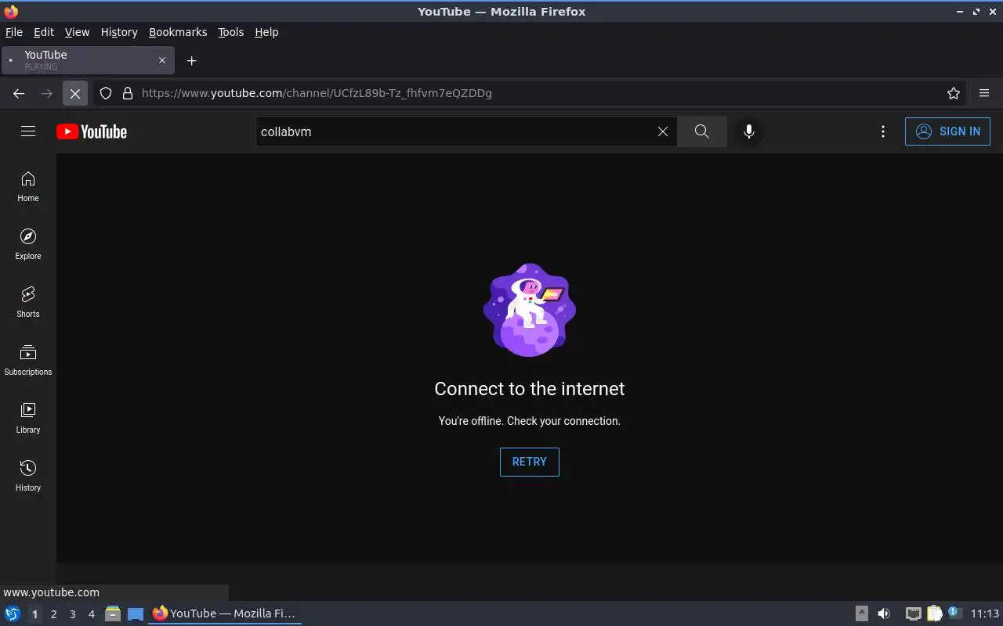
Task: Open the History menu in the menu bar
Action: click(119, 32)
